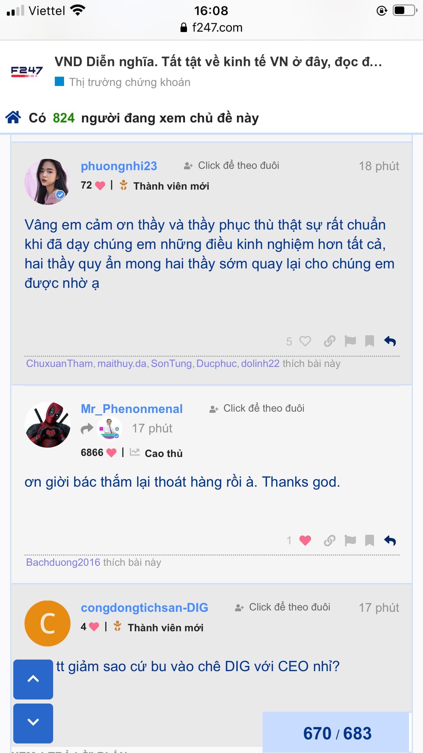Bookmark phuongnhi23's post

pos(370,341)
